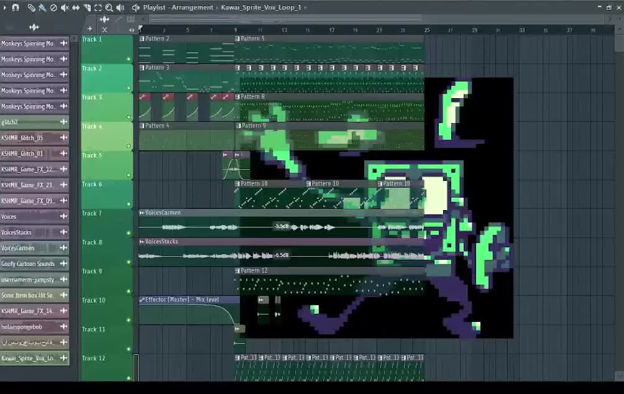Select the Playback speaker-bars tool

pos(120,7)
